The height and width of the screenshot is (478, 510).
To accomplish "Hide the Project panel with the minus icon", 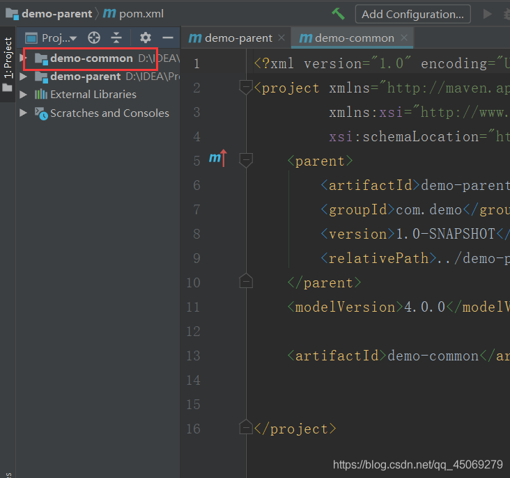I will [167, 38].
